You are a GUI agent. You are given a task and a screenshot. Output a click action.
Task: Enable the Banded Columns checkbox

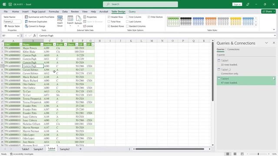127,26
